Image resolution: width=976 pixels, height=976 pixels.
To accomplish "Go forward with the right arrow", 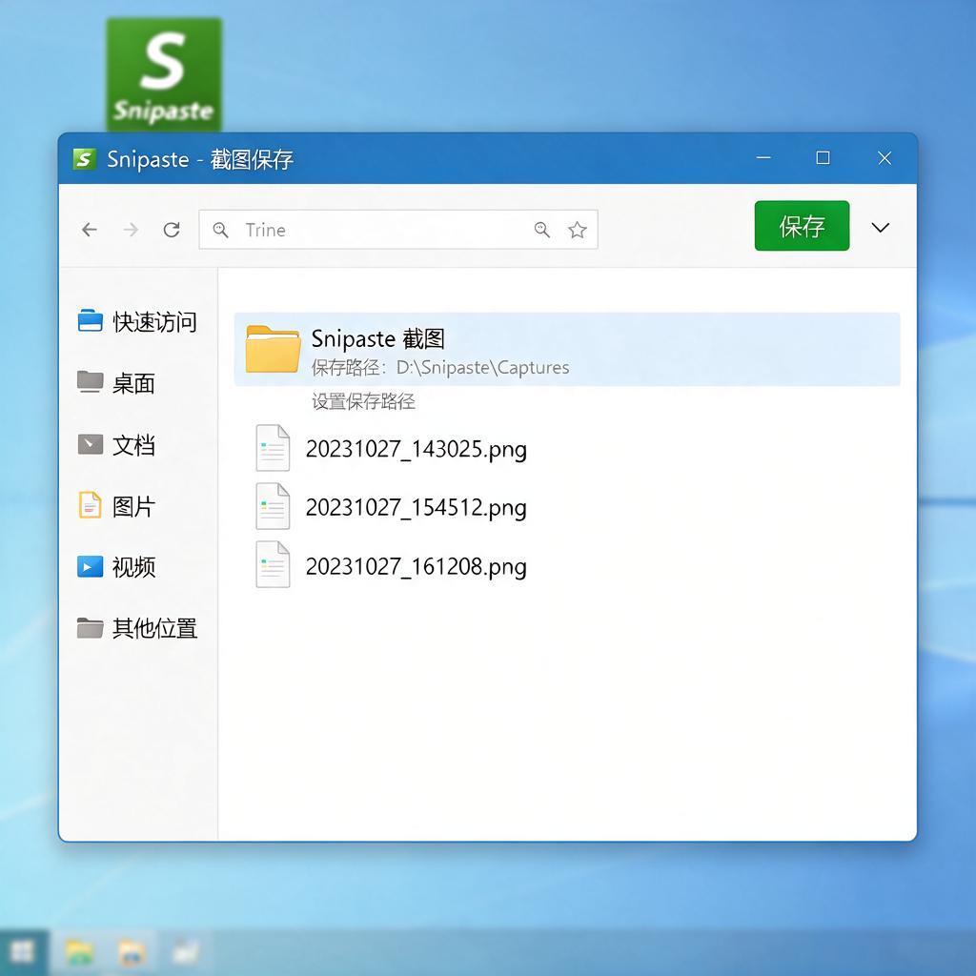I will click(131, 230).
